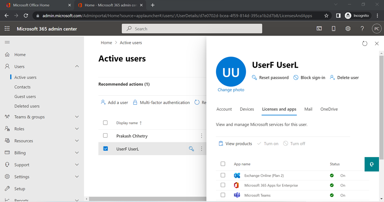
Task: Click View products
Action: pyautogui.click(x=235, y=143)
